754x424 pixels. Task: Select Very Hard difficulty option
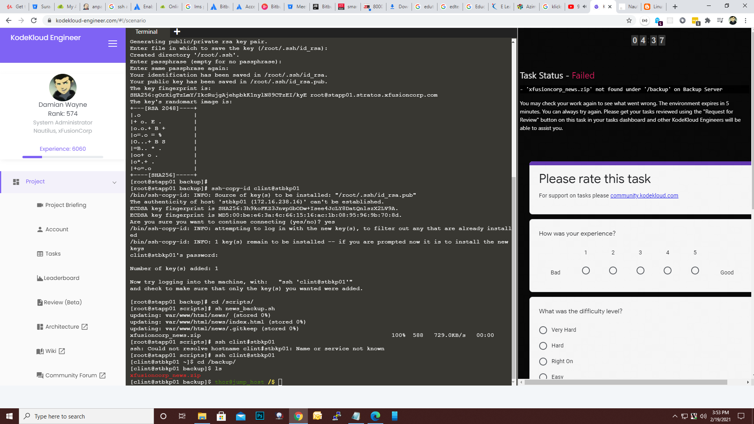pyautogui.click(x=543, y=330)
